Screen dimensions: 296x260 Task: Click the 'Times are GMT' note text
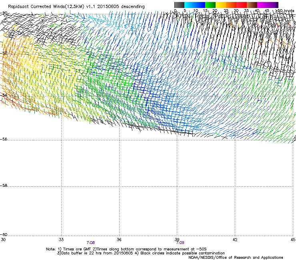pyautogui.click(x=76, y=249)
